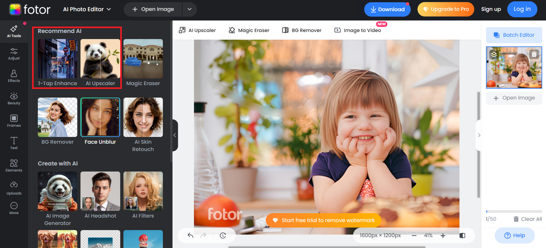Click the redo arrow
The height and width of the screenshot is (248, 546).
pyautogui.click(x=203, y=235)
